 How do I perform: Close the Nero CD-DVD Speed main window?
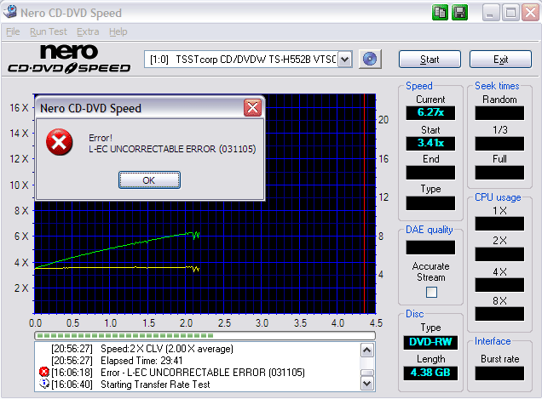[530, 13]
